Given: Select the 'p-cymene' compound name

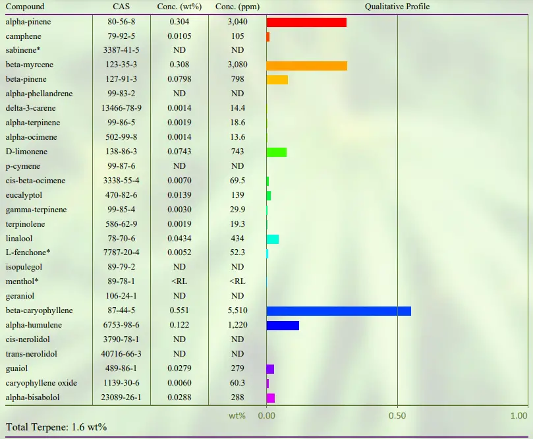Looking at the screenshot, I should pyautogui.click(x=23, y=166).
